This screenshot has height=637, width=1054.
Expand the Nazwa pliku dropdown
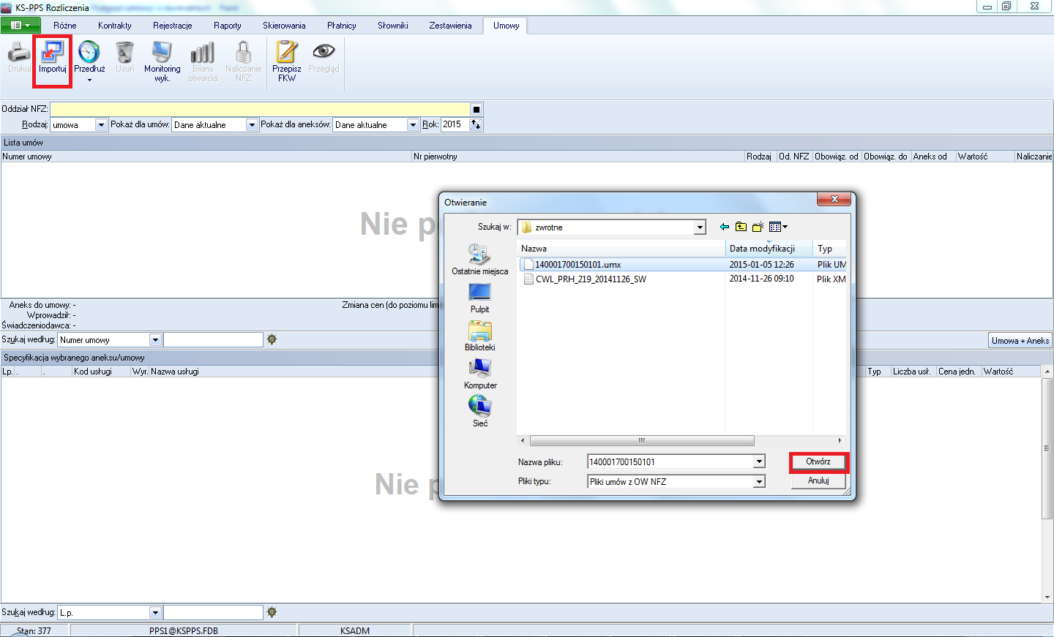tap(759, 461)
